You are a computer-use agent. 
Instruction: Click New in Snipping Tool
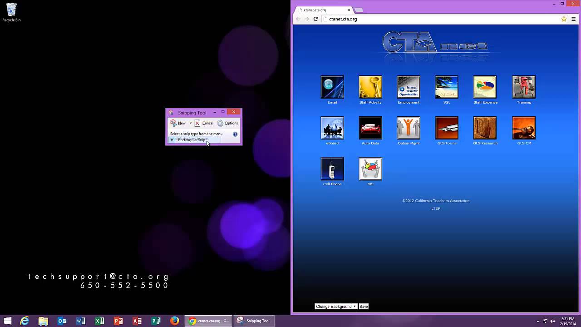pos(178,123)
